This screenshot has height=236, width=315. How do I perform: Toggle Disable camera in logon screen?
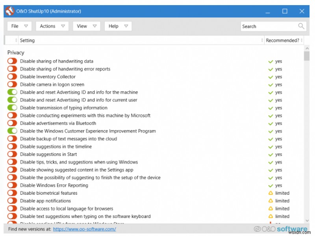[x=12, y=85]
